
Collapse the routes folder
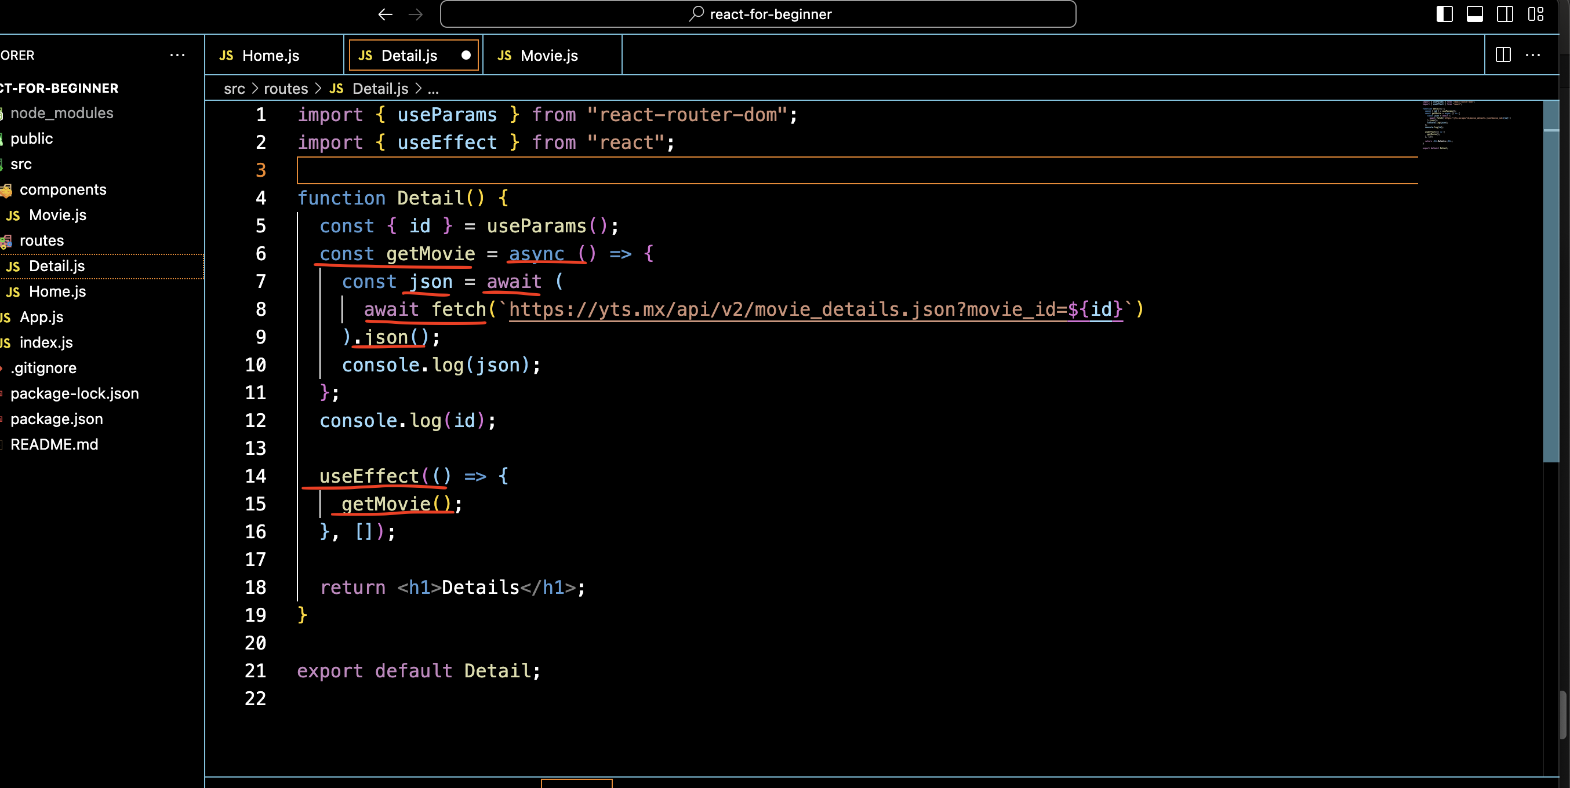click(41, 240)
